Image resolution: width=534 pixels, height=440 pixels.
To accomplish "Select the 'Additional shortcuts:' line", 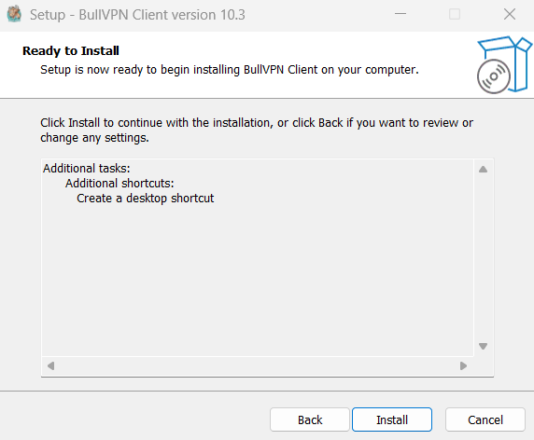I will pos(119,184).
